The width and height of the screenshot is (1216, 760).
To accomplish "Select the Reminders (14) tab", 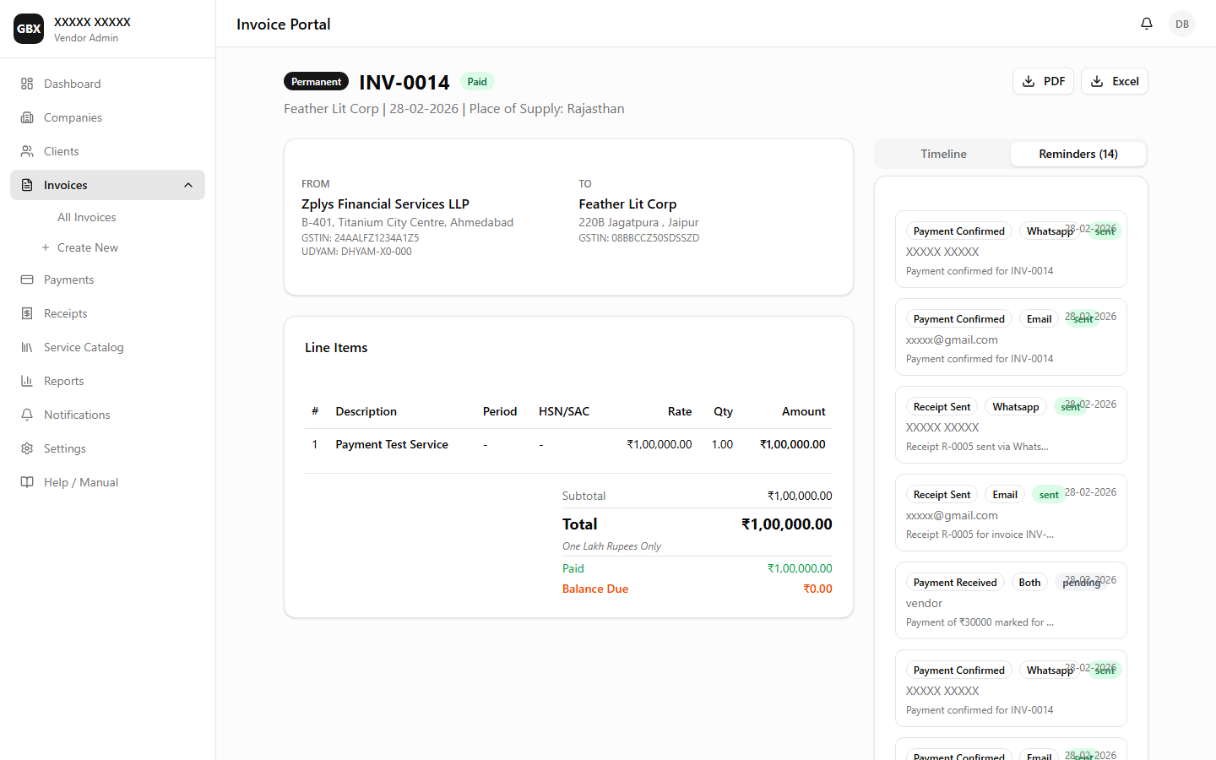I will 1078,154.
